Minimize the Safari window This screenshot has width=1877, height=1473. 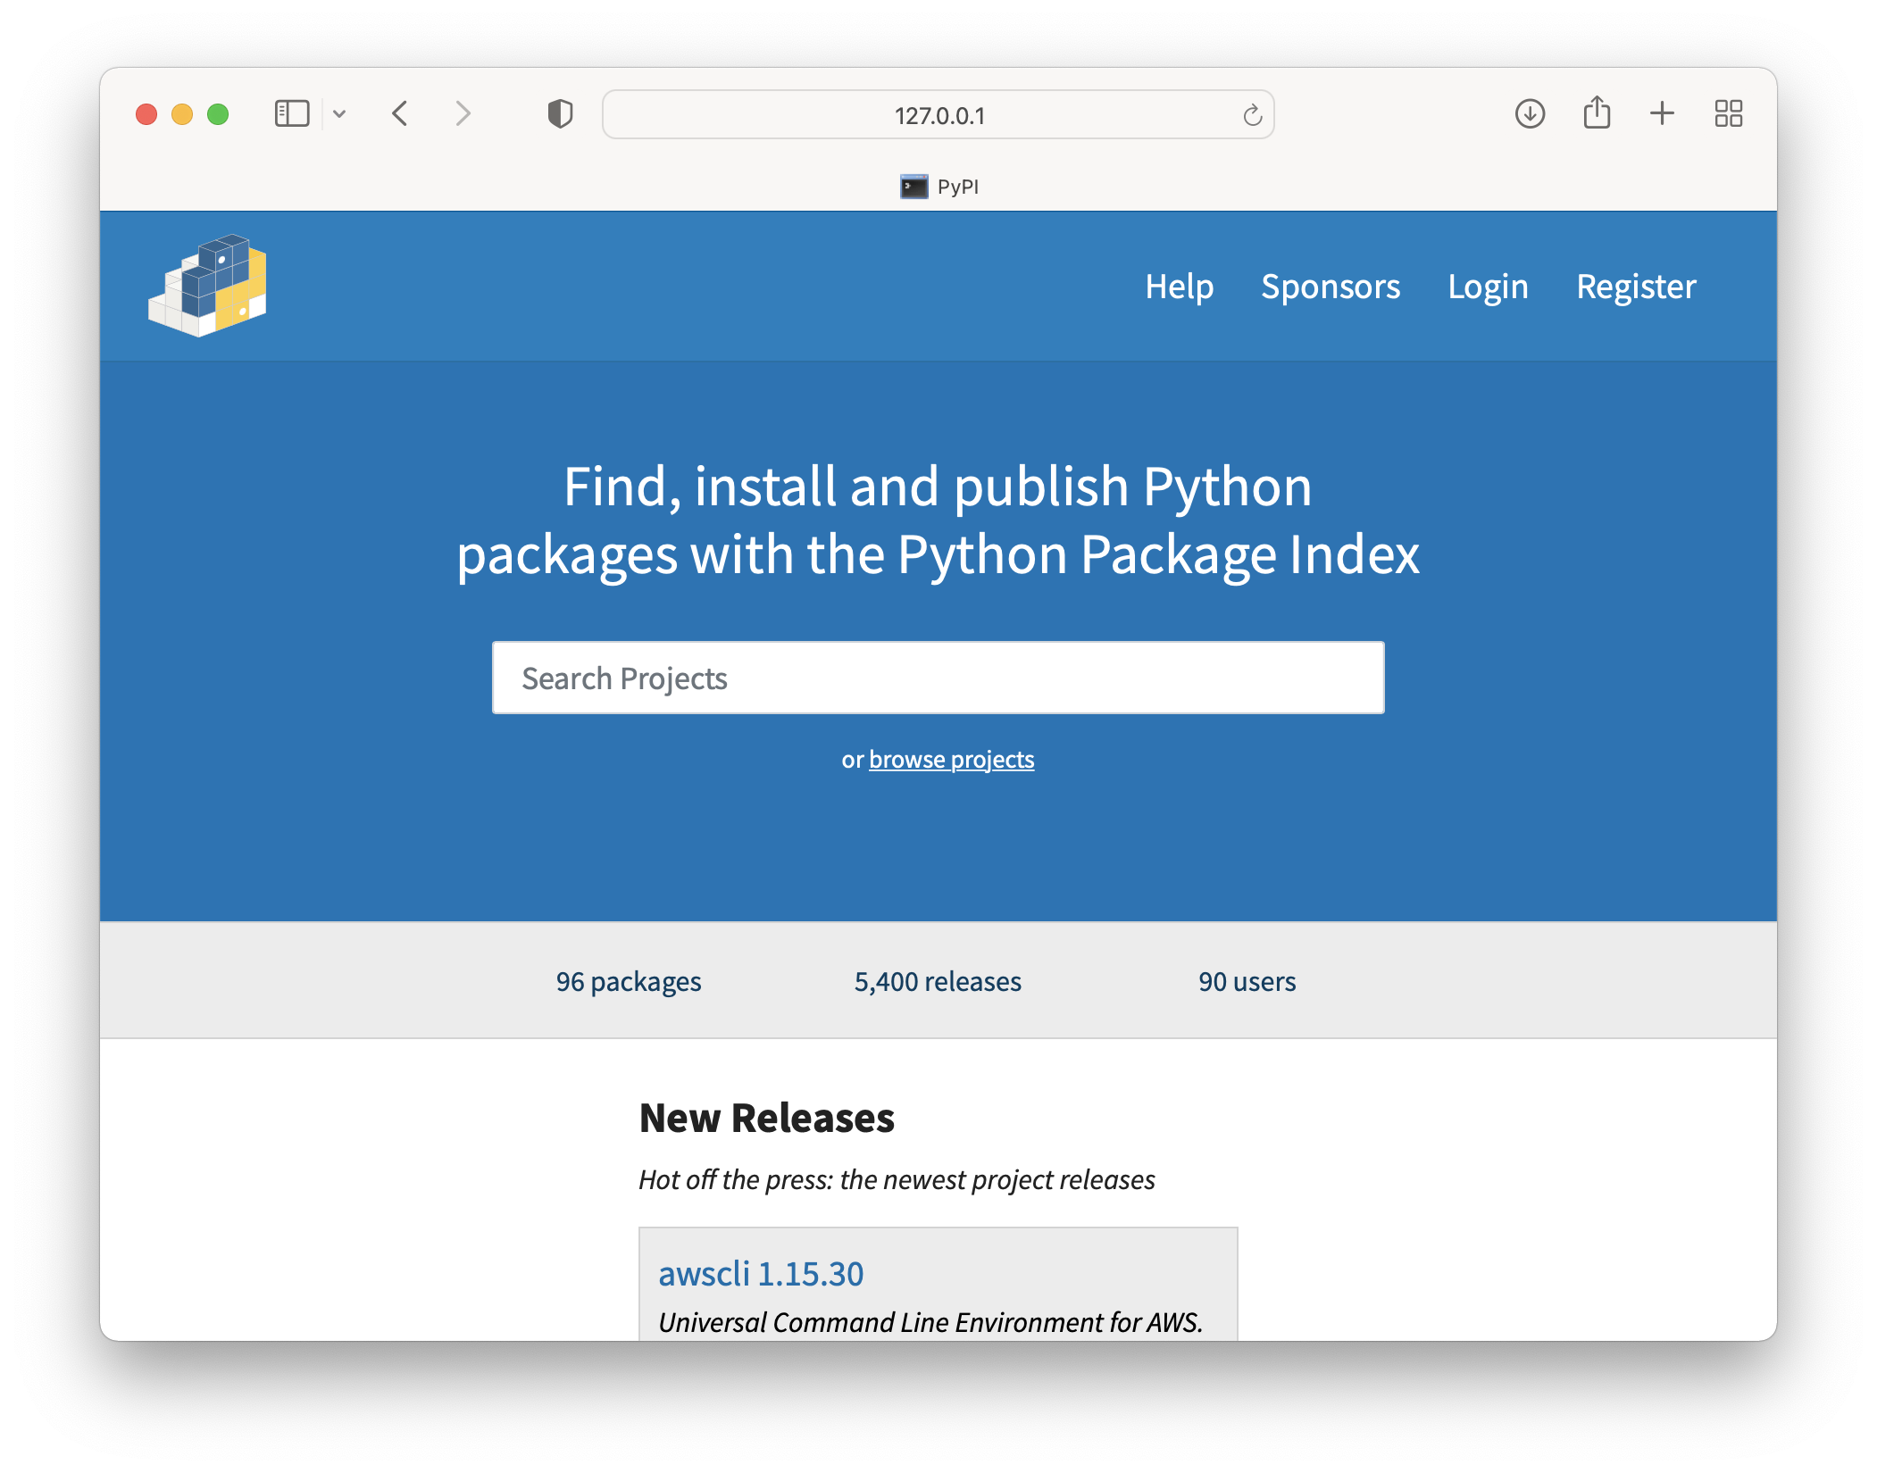[182, 114]
